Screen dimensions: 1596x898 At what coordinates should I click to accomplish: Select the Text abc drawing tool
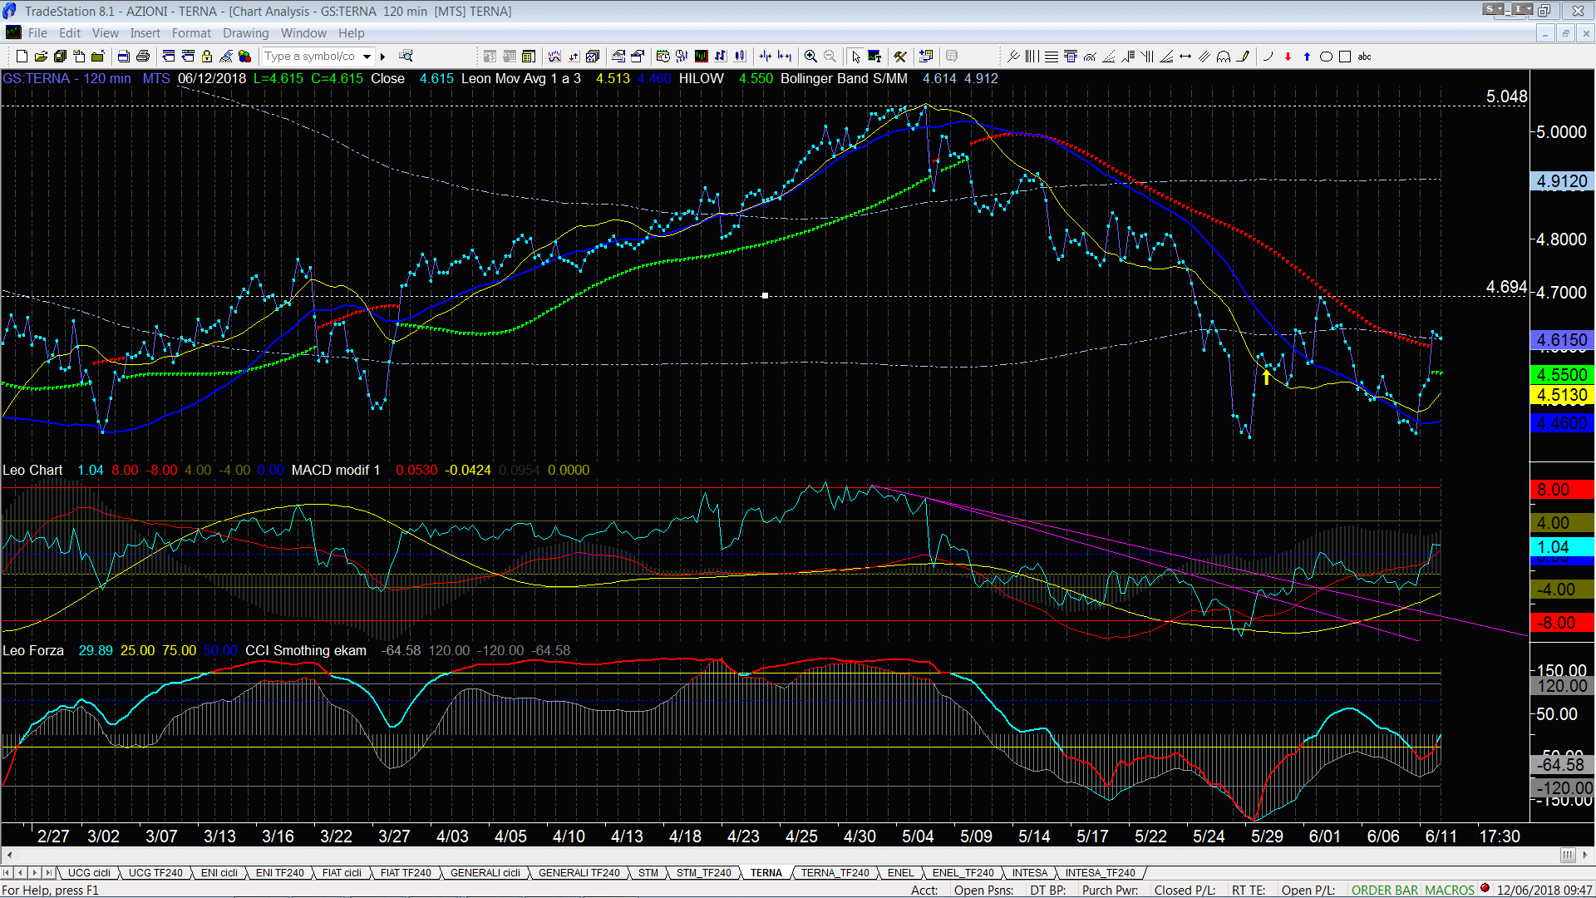tap(1365, 57)
